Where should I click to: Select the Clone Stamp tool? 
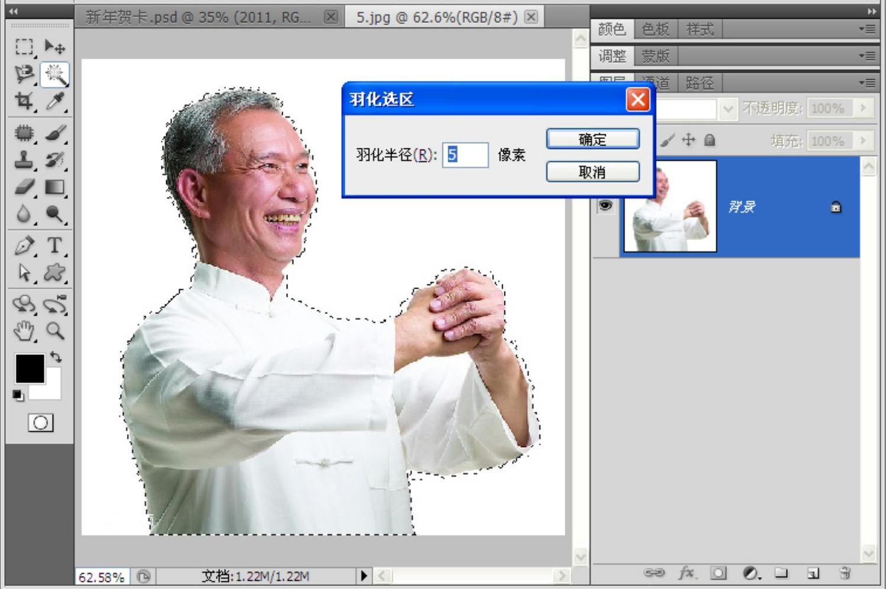(24, 160)
